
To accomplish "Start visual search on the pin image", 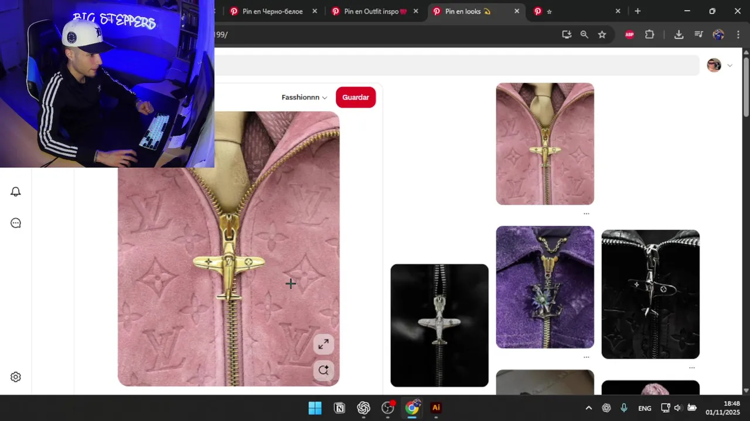I will click(x=323, y=370).
